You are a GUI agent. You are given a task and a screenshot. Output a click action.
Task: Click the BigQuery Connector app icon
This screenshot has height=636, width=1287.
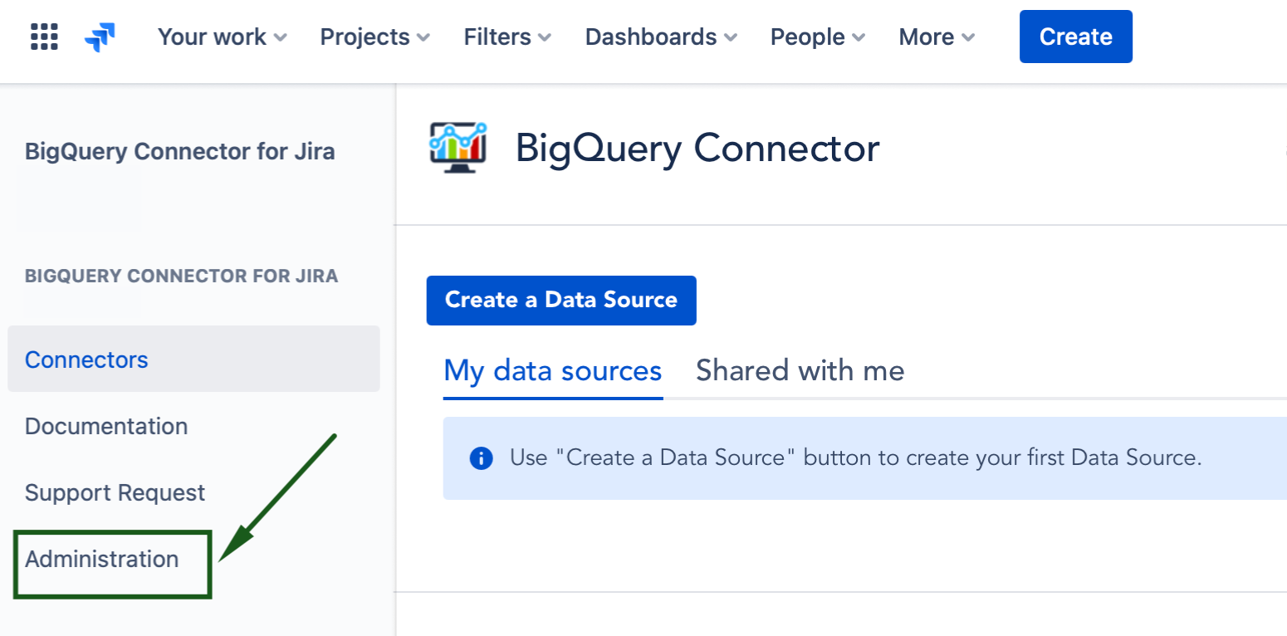[458, 148]
